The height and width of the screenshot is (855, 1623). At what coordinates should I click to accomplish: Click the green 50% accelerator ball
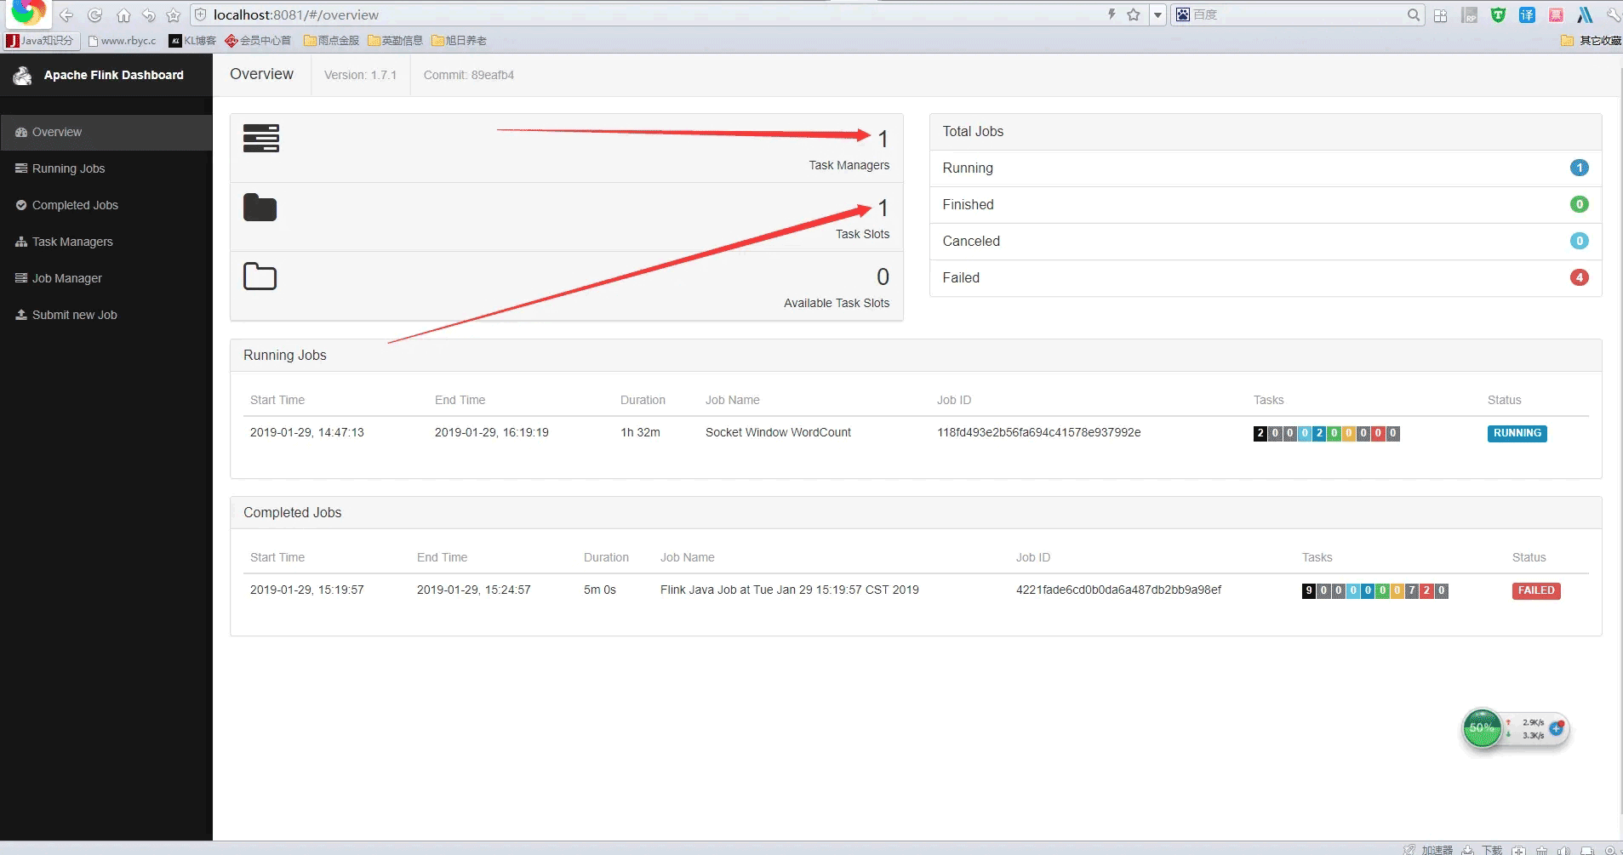point(1482,728)
